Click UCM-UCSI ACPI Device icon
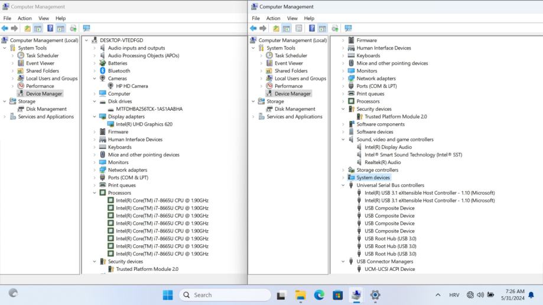The image size is (543, 305). [359, 269]
